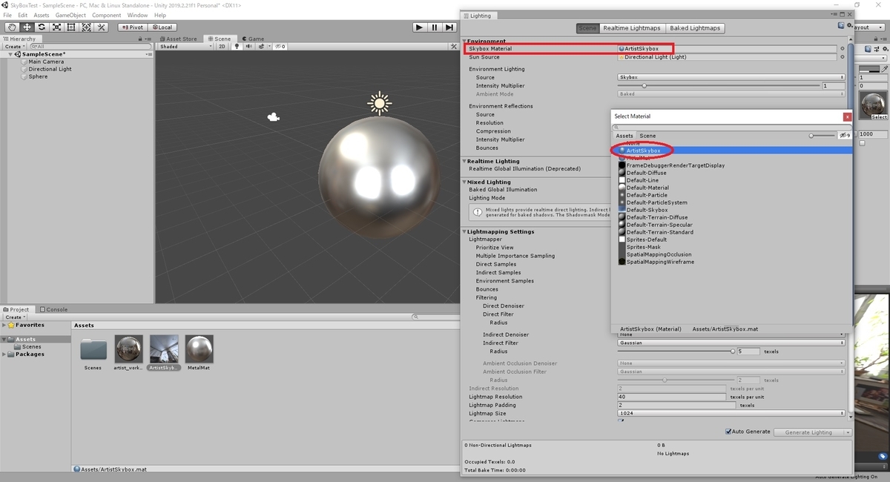The height and width of the screenshot is (482, 890).
Task: Toggle 2D scene view mode
Action: tap(222, 47)
